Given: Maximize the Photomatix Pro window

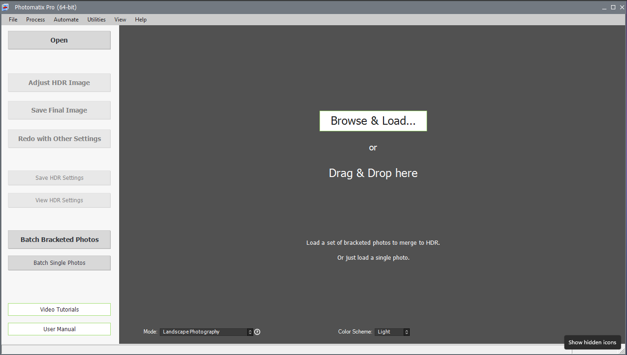Looking at the screenshot, I should tap(613, 7).
